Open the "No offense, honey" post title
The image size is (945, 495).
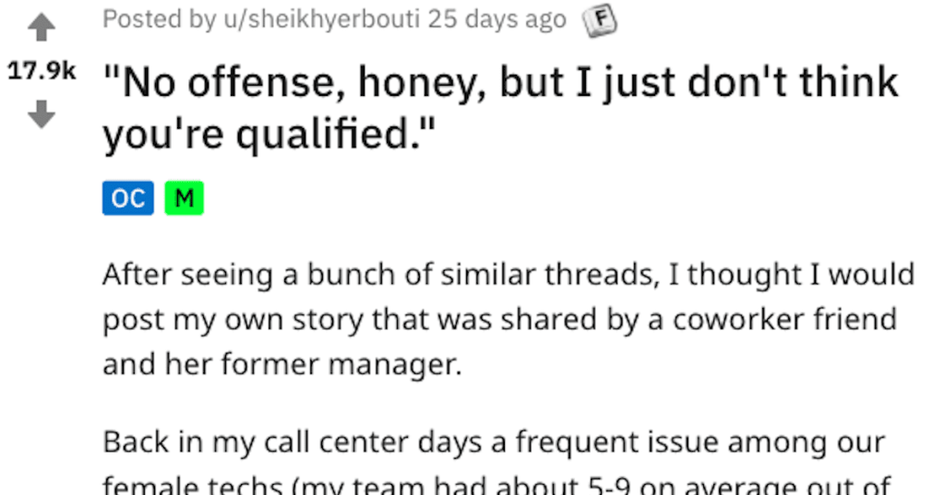(x=501, y=108)
